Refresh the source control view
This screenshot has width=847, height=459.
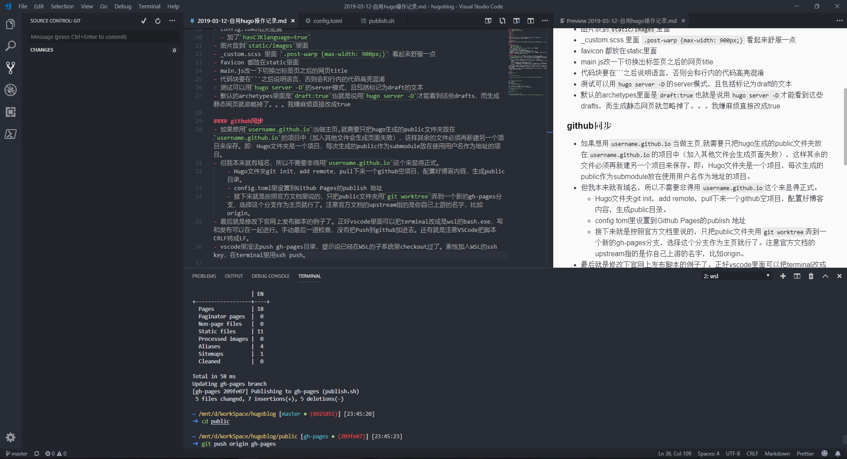pos(158,21)
